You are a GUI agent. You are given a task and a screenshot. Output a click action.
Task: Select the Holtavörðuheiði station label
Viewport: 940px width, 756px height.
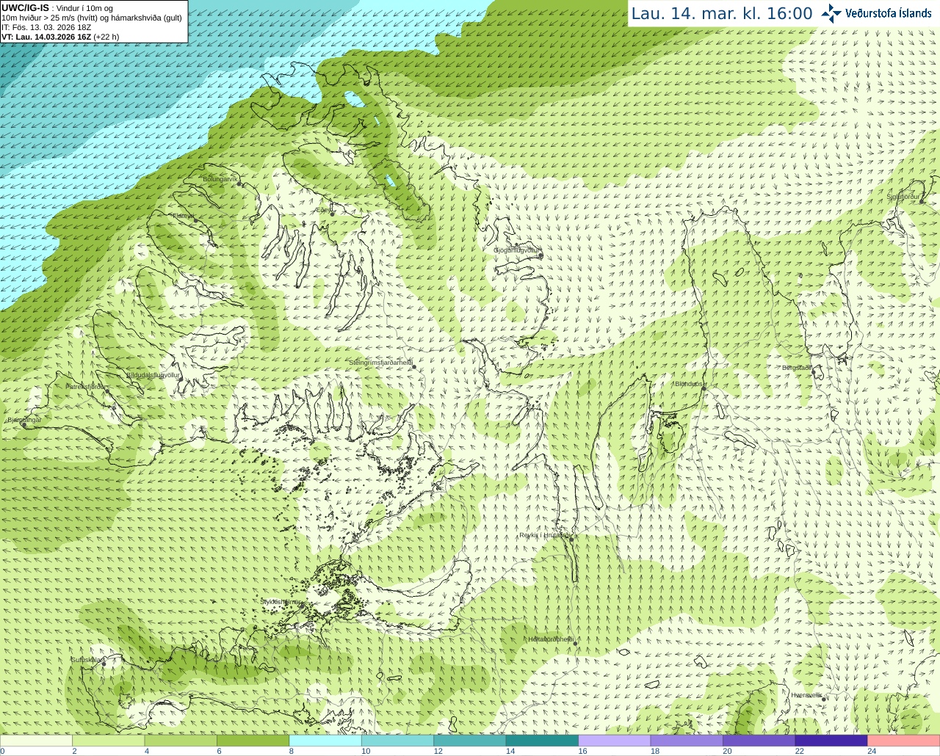point(551,639)
